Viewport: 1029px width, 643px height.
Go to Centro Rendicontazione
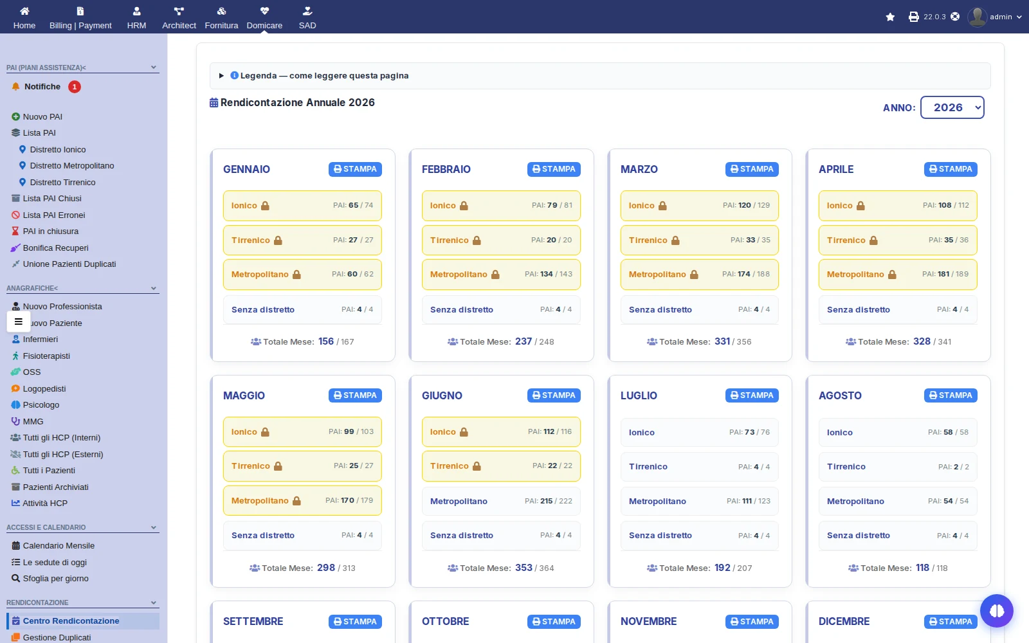point(71,621)
